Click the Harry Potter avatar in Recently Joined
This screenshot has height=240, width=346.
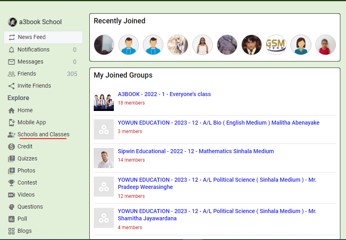(x=251, y=45)
